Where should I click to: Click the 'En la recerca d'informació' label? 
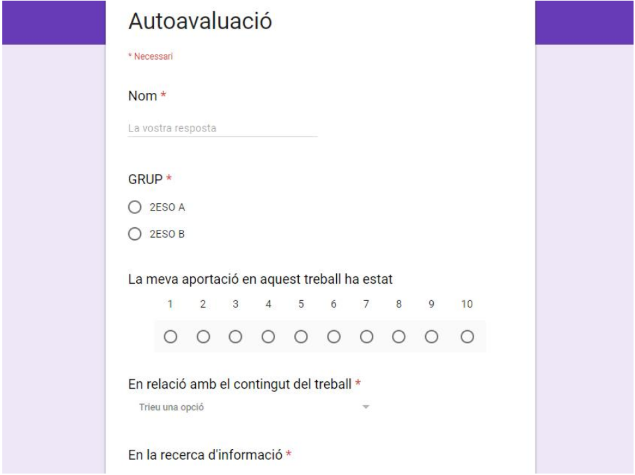(206, 455)
